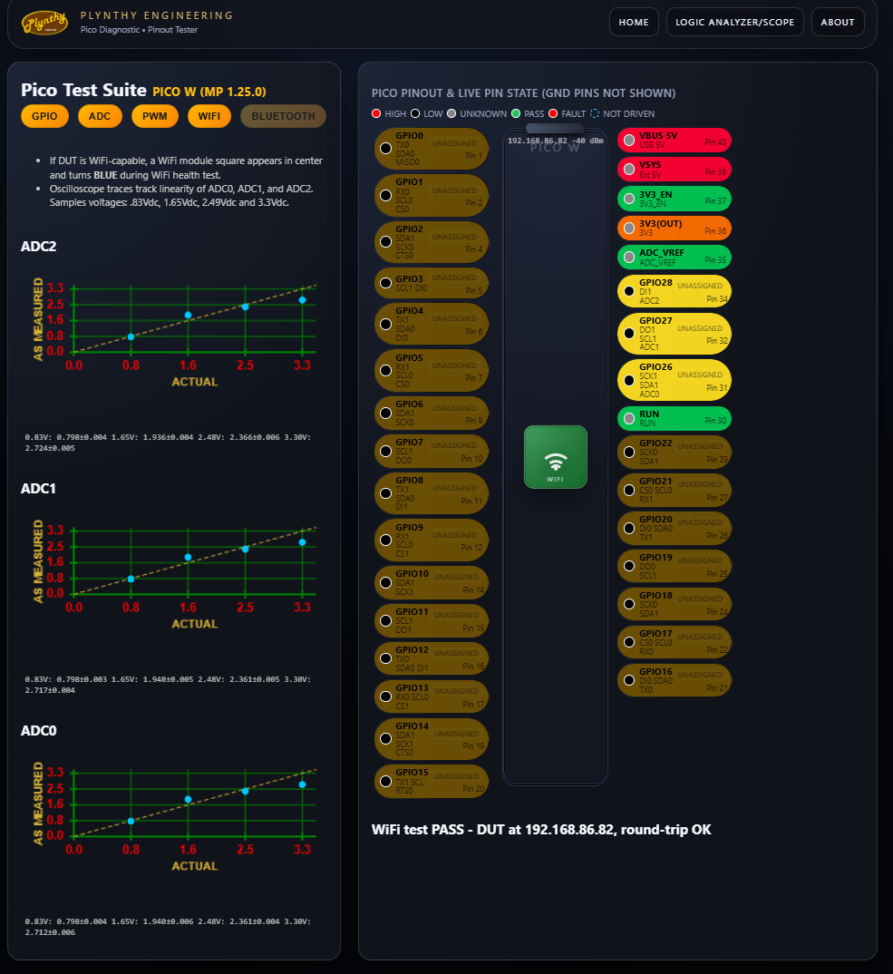Click the GPIO9 pin state circle
The height and width of the screenshot is (974, 893).
tap(385, 540)
